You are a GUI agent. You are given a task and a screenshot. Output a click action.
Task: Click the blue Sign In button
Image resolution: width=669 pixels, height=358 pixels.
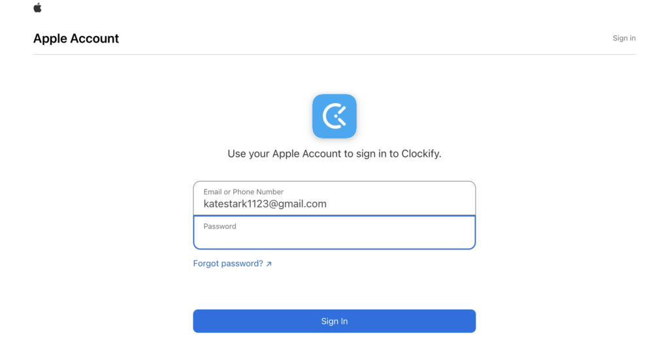click(x=334, y=321)
